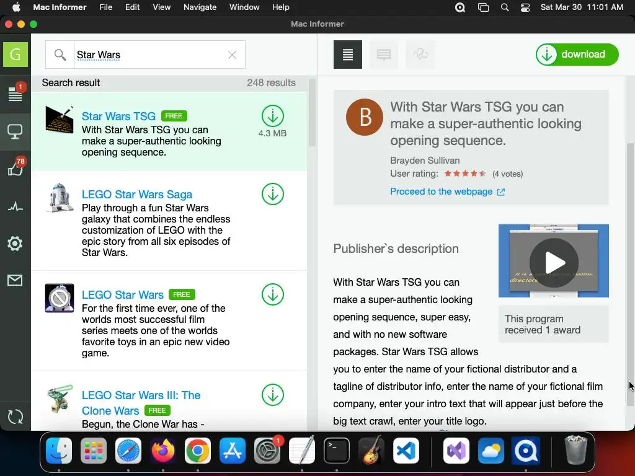Switch to the third detail tab
The height and width of the screenshot is (476, 635).
(x=420, y=55)
